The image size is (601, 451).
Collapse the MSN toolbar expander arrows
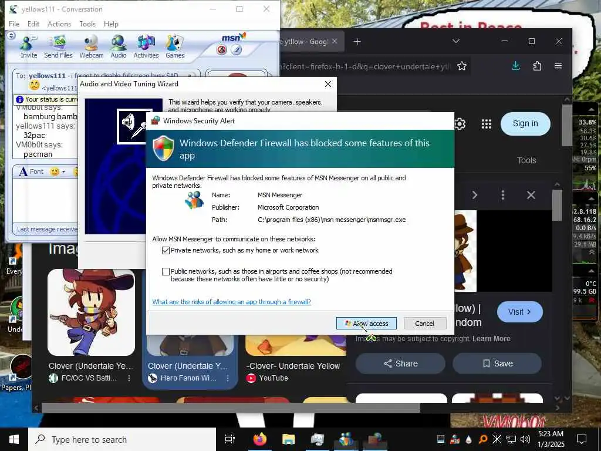(x=11, y=36)
